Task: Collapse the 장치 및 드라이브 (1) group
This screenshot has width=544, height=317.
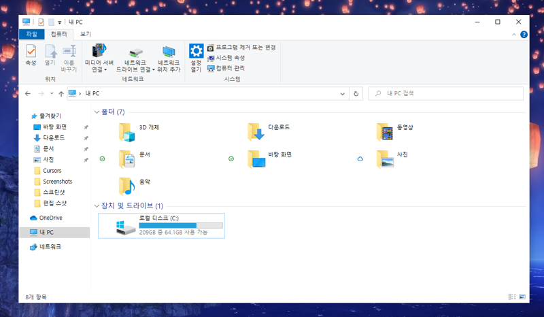Action: (97, 206)
